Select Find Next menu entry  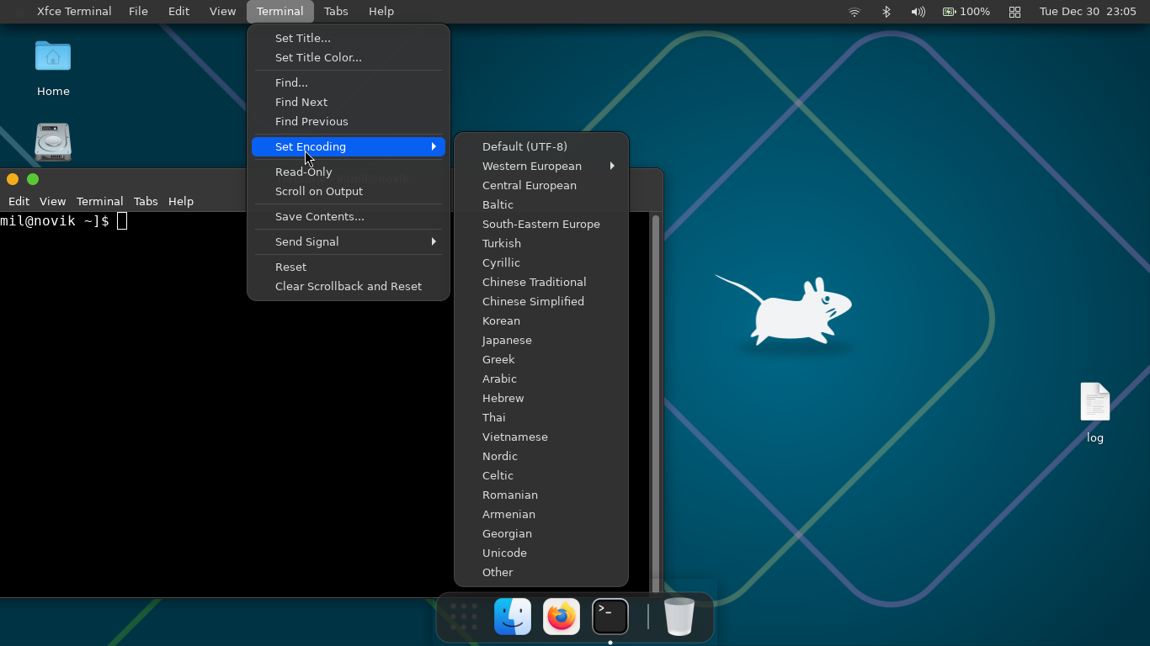coord(349,102)
